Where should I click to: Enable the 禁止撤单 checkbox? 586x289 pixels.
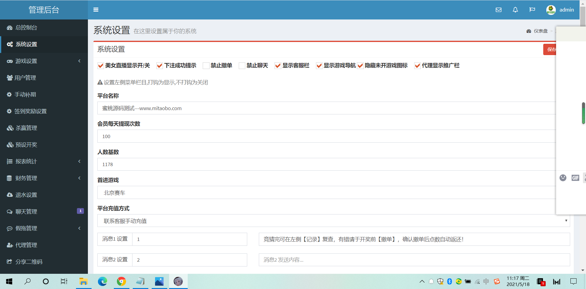point(206,66)
